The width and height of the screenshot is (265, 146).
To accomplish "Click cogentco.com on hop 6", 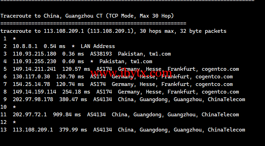I will [x=214, y=77].
